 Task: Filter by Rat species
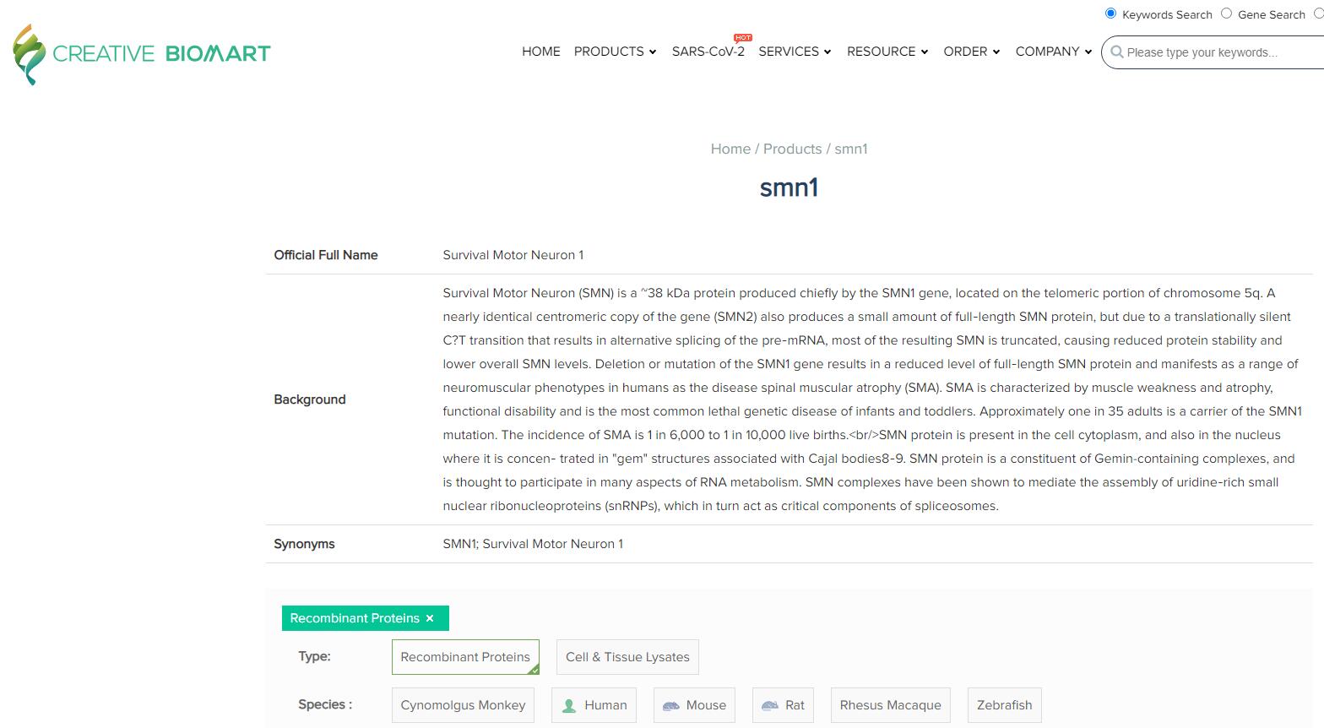point(783,705)
